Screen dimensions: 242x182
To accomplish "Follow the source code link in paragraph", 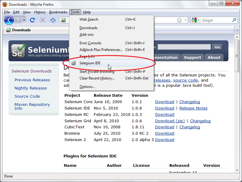I will (x=185, y=80).
